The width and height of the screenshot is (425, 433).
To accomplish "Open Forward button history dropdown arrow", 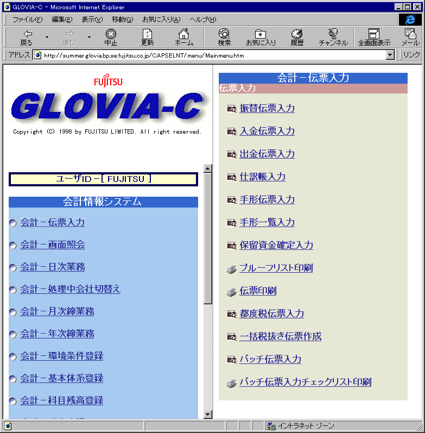I will (89, 37).
